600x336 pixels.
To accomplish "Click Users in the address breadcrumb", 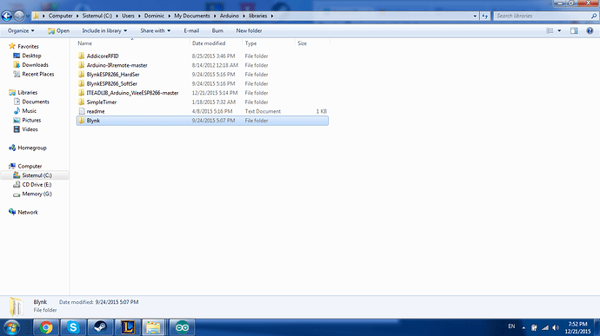I will click(x=128, y=16).
